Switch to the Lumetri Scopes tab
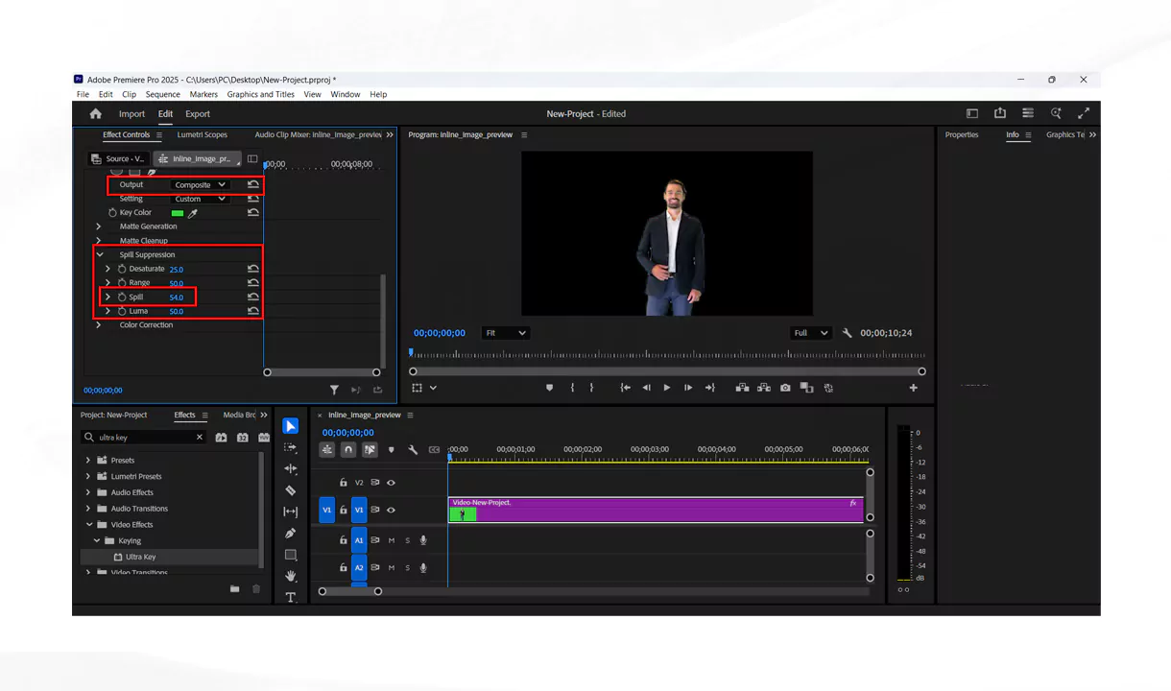 click(x=203, y=134)
